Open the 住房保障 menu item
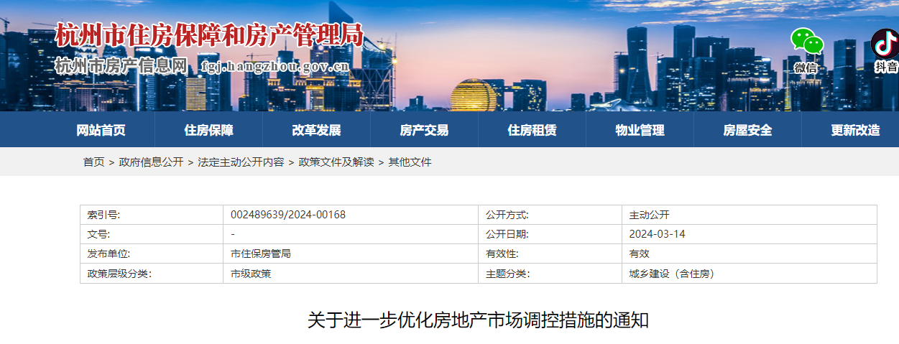This screenshot has width=899, height=344. [x=209, y=130]
